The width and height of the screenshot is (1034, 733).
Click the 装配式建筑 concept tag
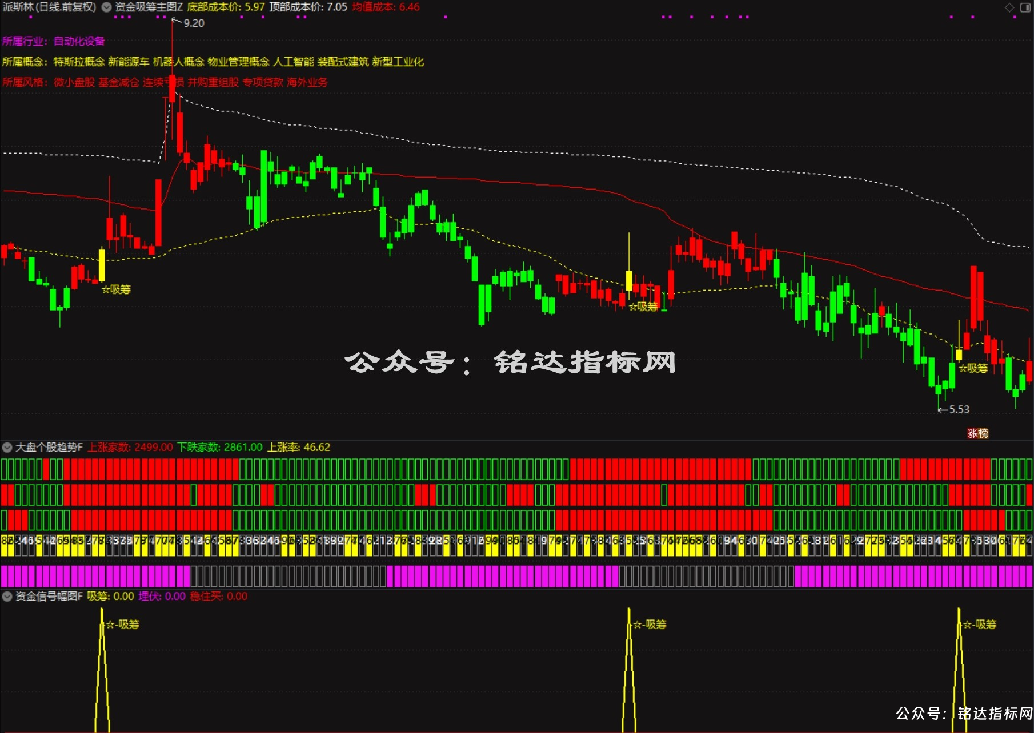[343, 62]
